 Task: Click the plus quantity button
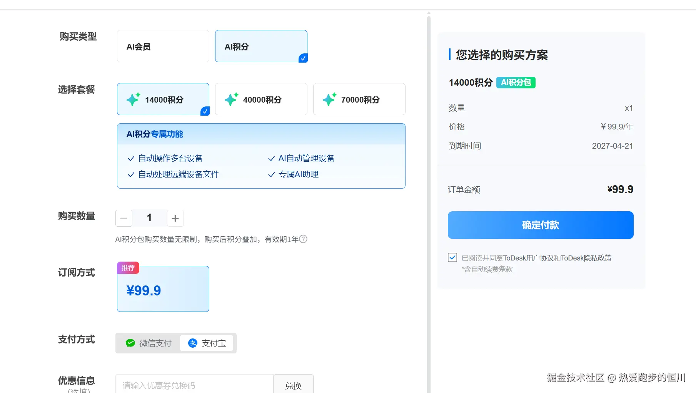(x=175, y=218)
